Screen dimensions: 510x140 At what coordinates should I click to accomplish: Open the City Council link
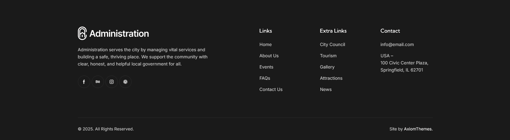point(332,44)
